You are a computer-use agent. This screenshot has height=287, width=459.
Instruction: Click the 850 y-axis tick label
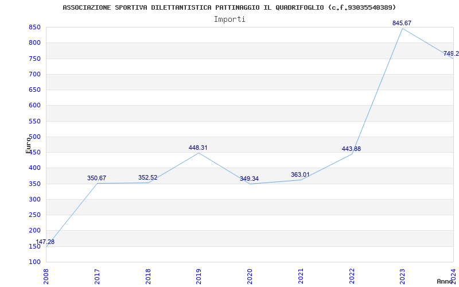[34, 28]
